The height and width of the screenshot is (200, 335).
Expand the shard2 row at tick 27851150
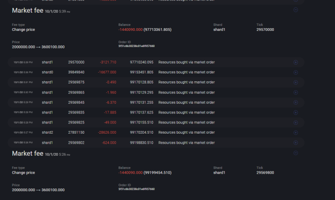tap(295, 133)
